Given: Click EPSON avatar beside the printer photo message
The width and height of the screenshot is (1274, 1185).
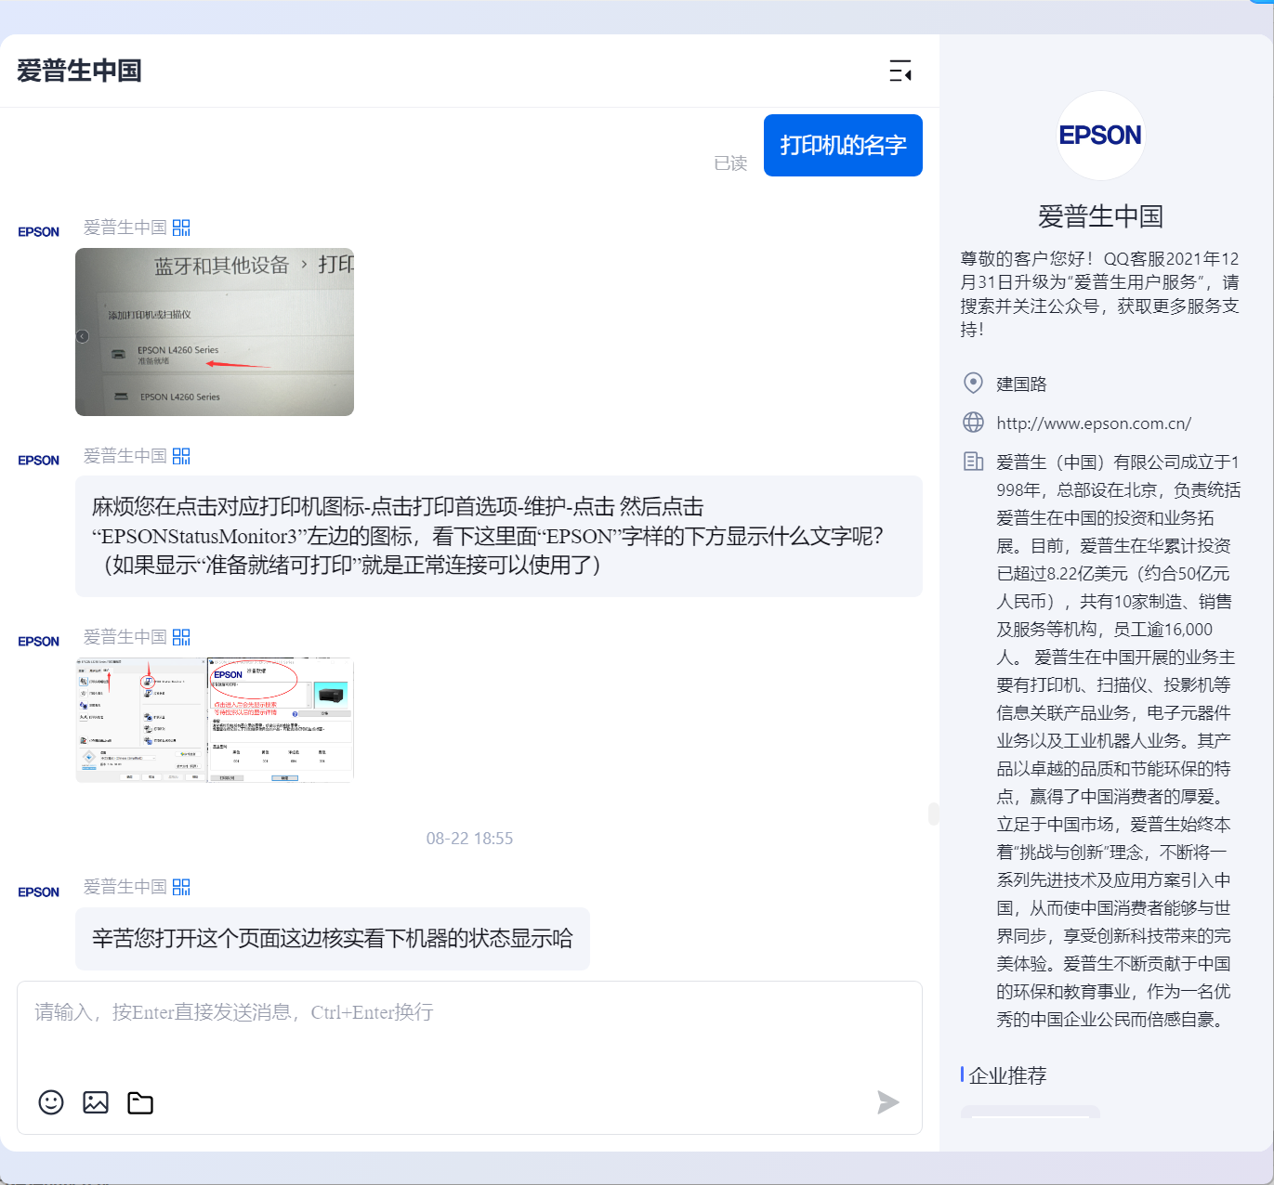Looking at the screenshot, I should point(39,232).
